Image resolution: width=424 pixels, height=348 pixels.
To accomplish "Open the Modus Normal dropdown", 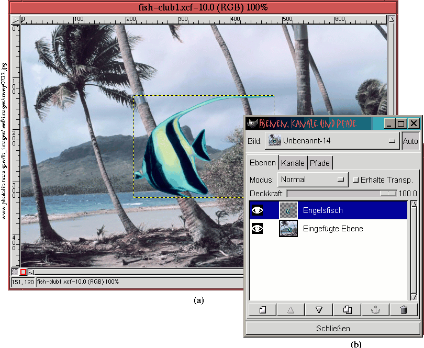I will 312,179.
